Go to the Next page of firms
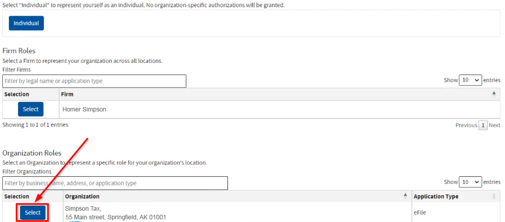The height and width of the screenshot is (222, 505). tap(494, 125)
